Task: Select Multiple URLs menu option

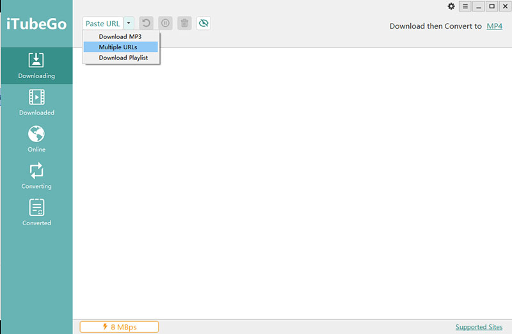Action: 120,47
